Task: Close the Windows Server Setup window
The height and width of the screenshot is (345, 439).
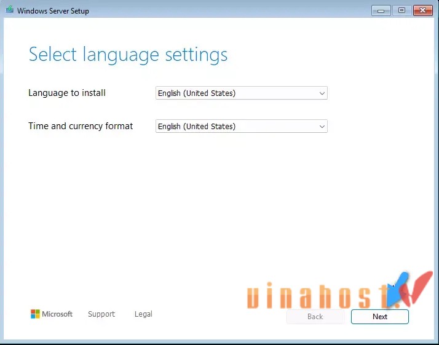Action: coord(423,10)
